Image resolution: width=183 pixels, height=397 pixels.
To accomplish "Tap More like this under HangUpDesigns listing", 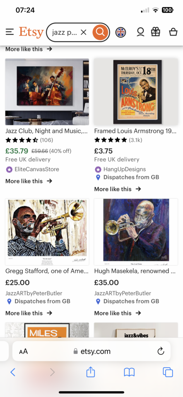I will coord(118,189).
